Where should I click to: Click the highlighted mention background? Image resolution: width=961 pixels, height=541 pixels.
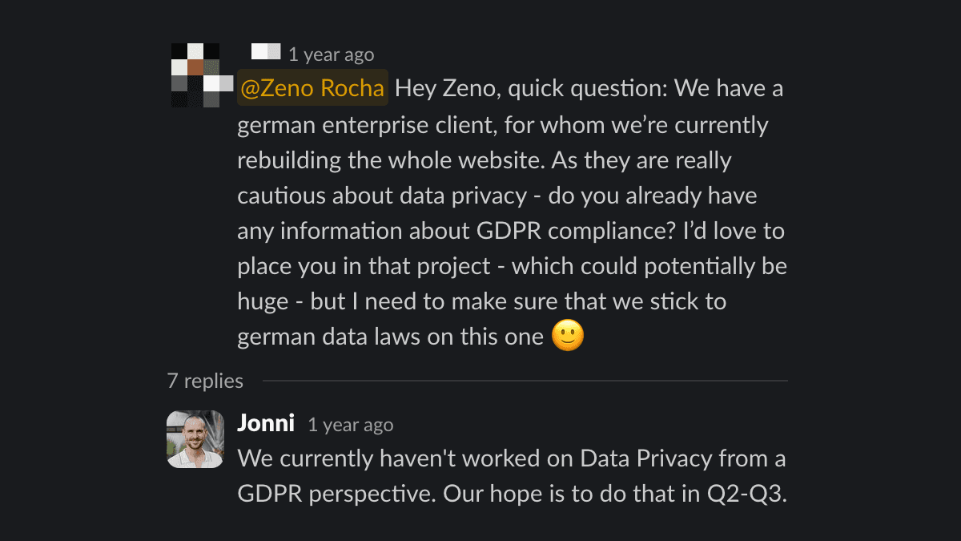point(312,87)
